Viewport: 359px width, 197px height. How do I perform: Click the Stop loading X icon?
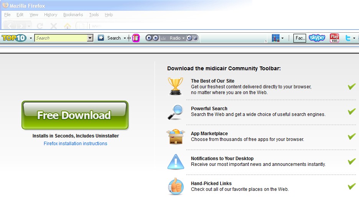54,26
